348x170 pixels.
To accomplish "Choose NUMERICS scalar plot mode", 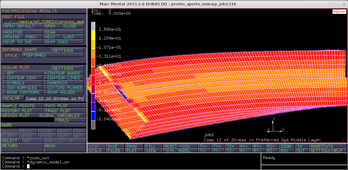I will 64,83.
